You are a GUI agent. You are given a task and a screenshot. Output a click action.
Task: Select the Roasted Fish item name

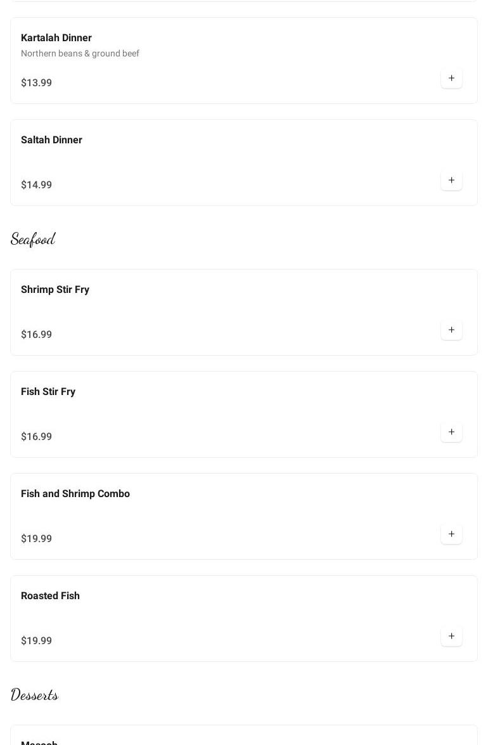click(x=50, y=596)
